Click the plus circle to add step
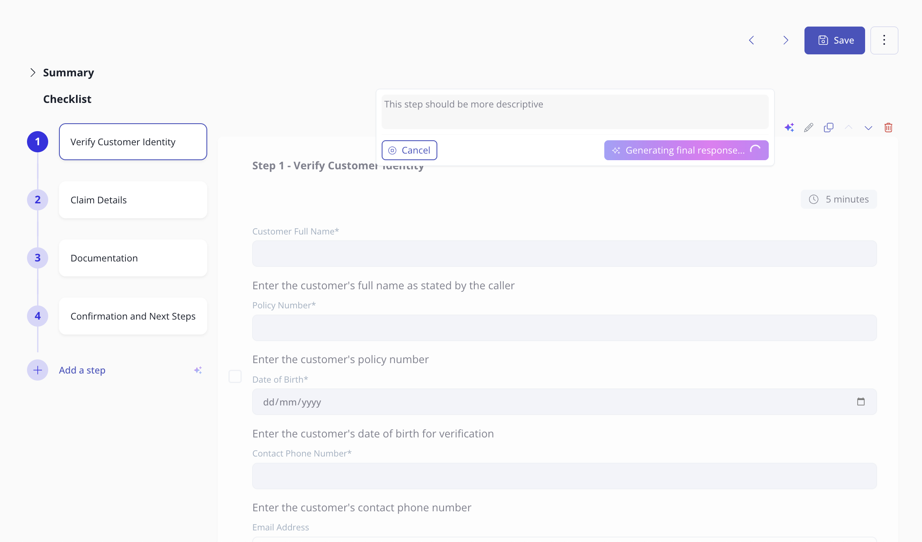 (x=37, y=370)
